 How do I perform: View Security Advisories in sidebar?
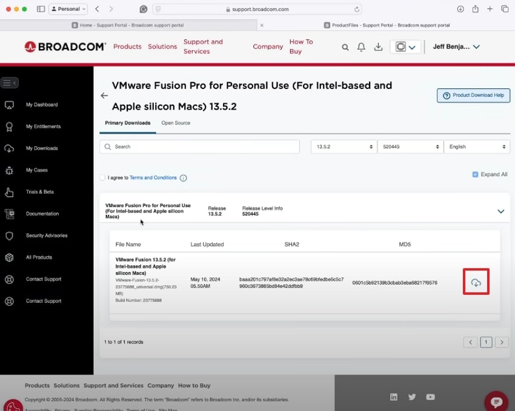[x=47, y=235]
